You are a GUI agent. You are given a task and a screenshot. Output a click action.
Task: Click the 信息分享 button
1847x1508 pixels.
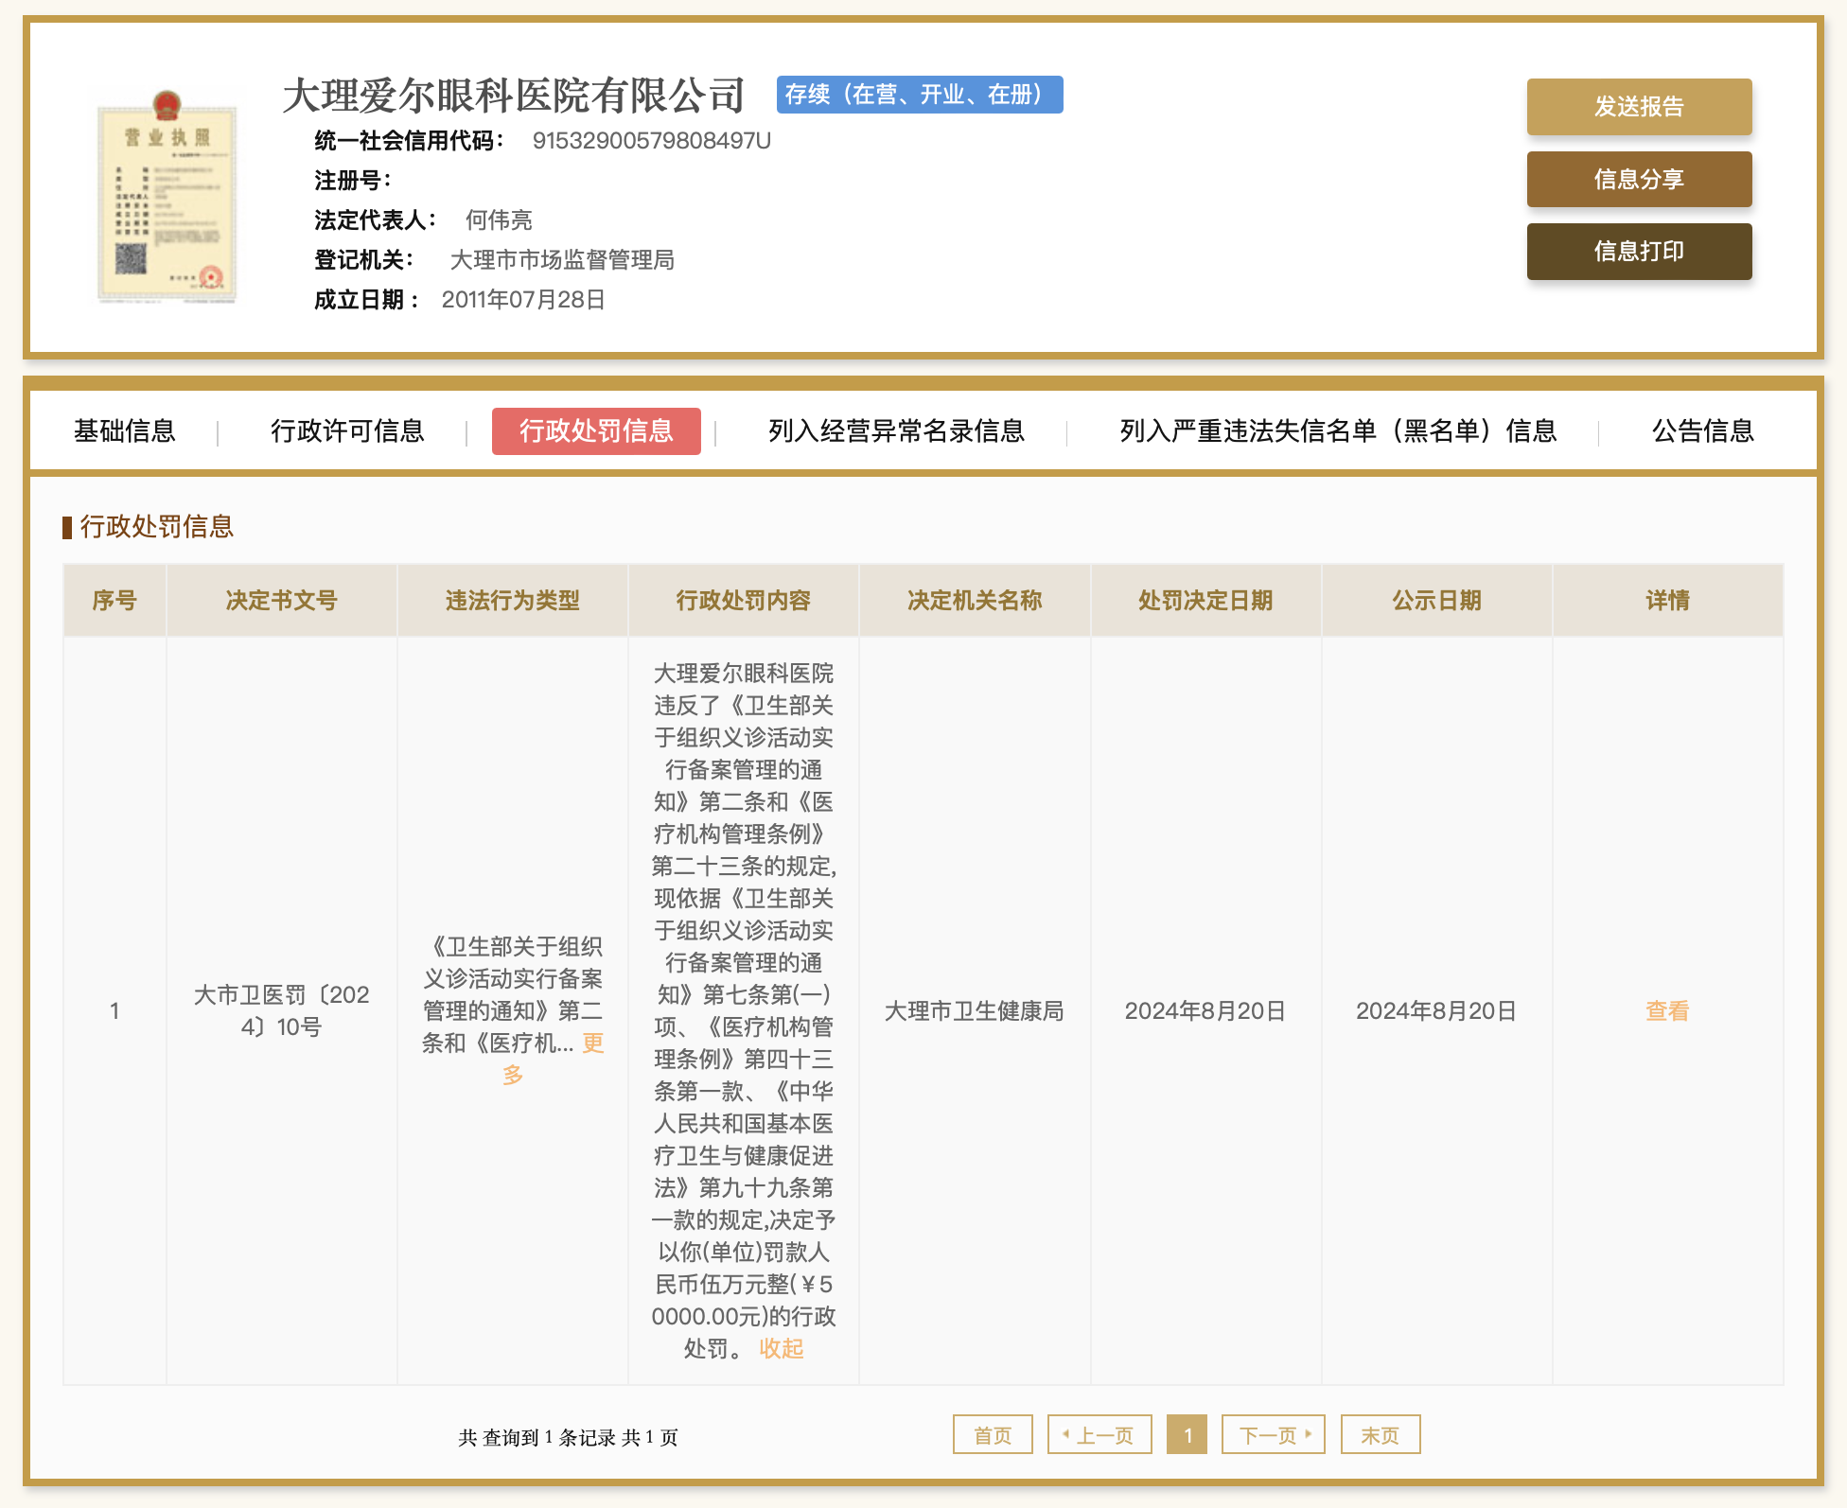1638,179
